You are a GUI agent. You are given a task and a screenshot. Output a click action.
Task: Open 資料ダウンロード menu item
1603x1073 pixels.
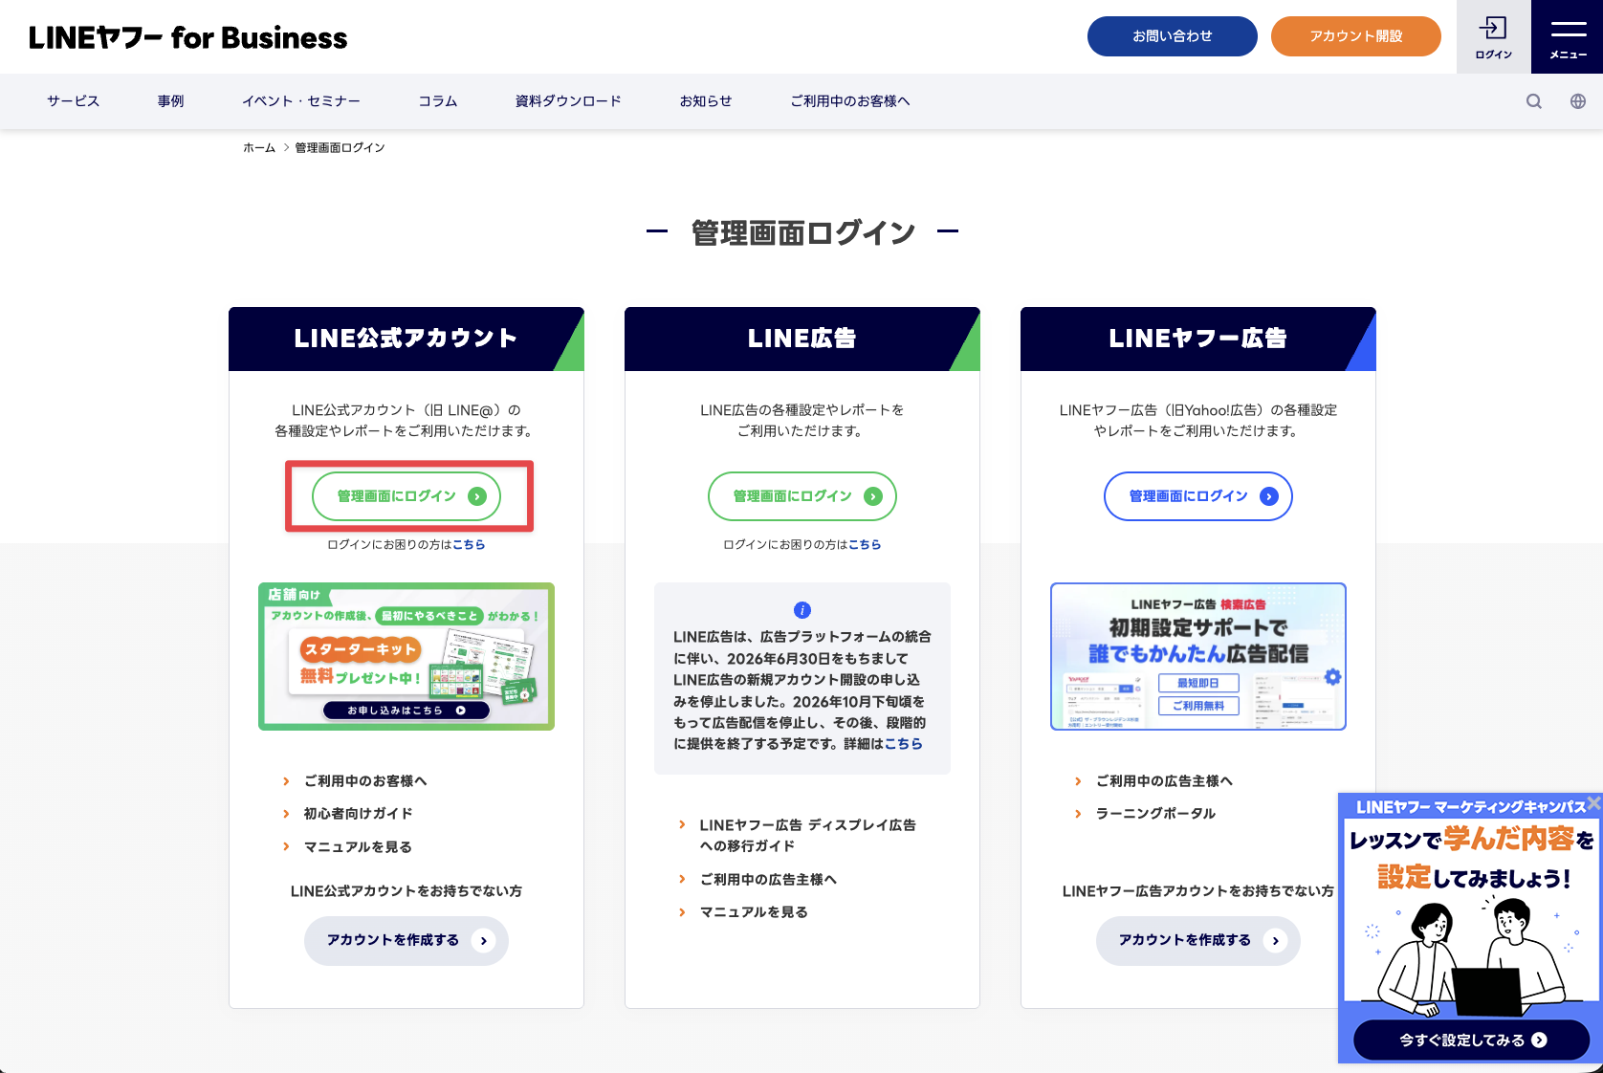[x=568, y=101]
